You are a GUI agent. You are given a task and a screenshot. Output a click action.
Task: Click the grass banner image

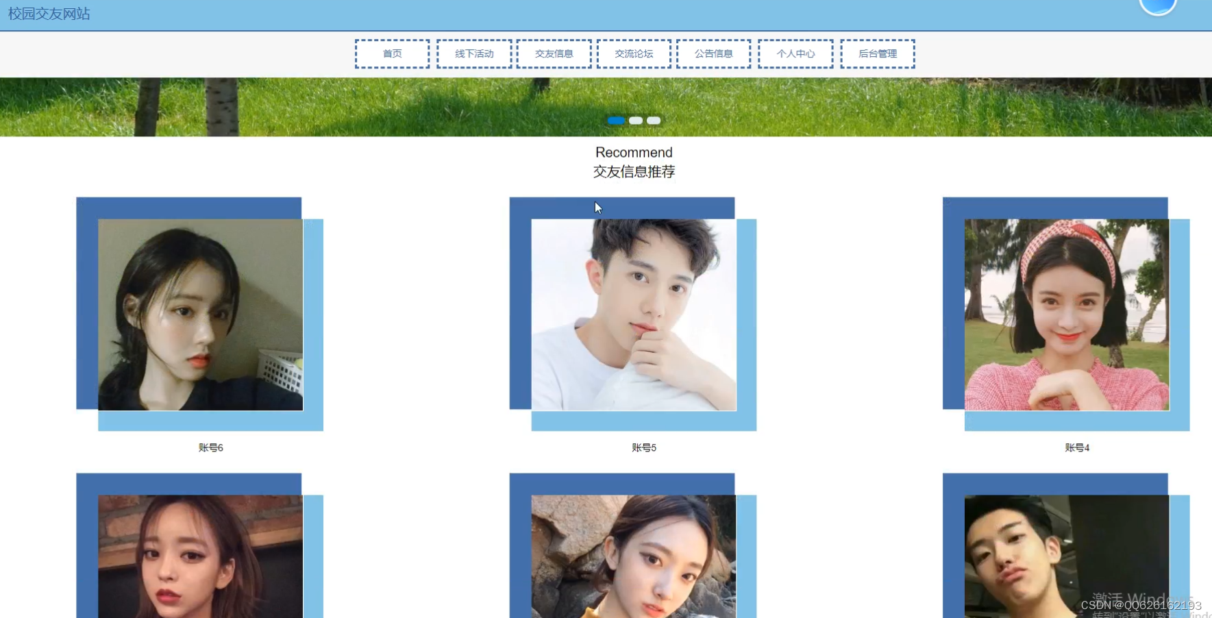(x=606, y=107)
